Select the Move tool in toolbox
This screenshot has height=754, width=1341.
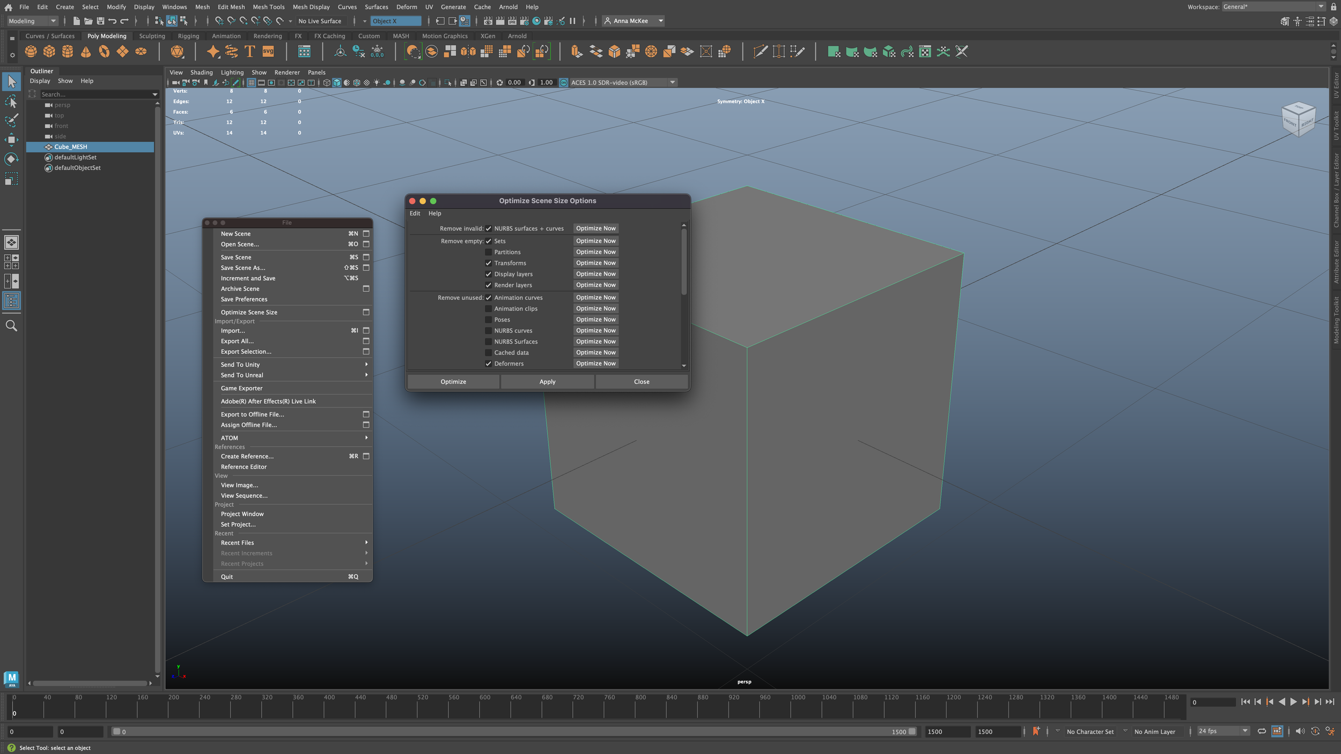click(11, 140)
